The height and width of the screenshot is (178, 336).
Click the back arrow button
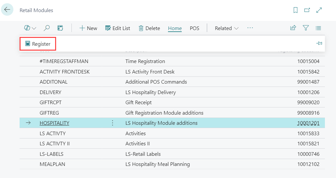(7, 10)
